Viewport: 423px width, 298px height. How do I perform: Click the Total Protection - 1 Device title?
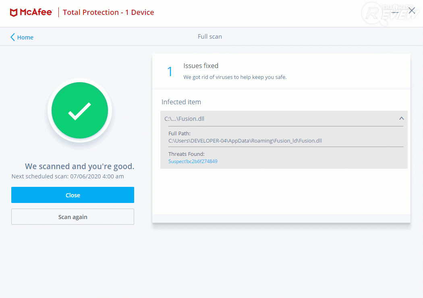108,12
